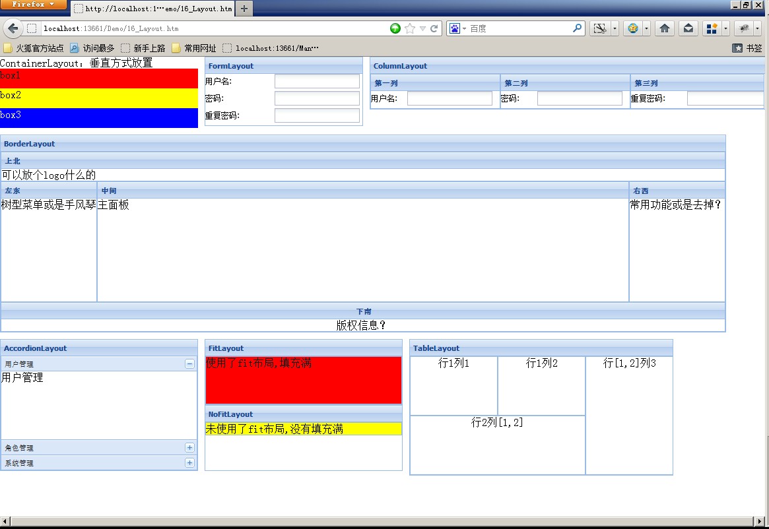Screen dimensions: 769x529
Task: Click the ColumnLayout 第一列 用户名 input
Action: click(x=450, y=98)
